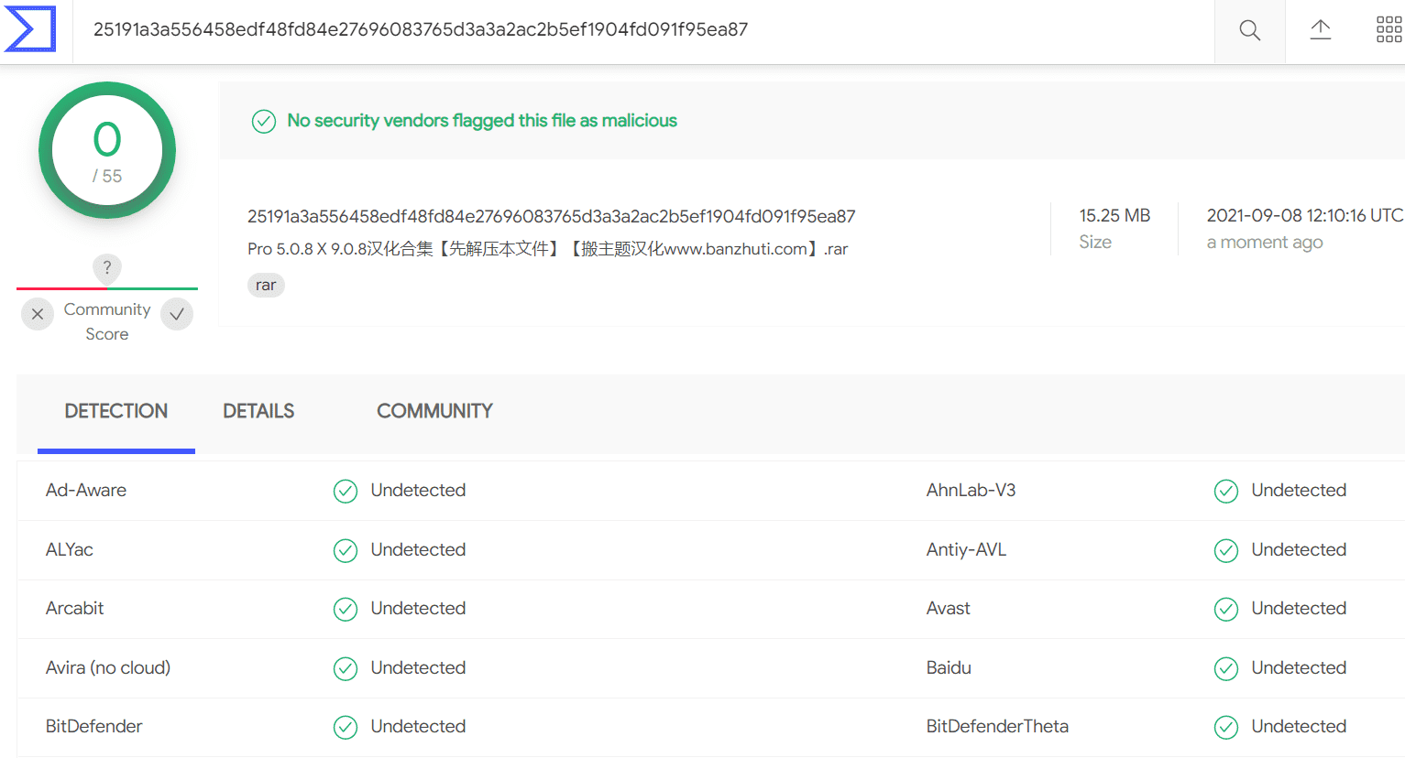Screen dimensions: 1405x758
Task: Upload a file with the upload icon
Action: click(x=1320, y=29)
